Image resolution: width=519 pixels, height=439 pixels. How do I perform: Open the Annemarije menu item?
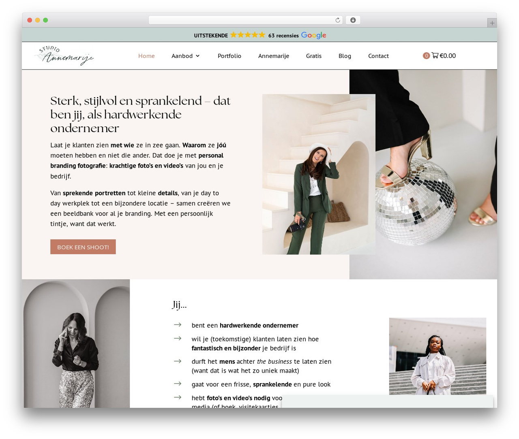click(274, 56)
